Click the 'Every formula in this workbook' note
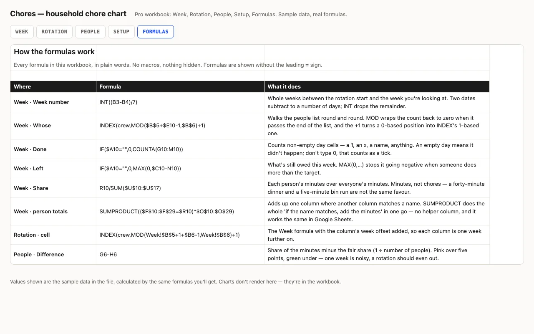Screen dimensions: 534x334 168,65
